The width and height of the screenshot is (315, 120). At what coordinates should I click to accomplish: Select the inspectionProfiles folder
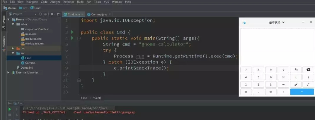click(x=34, y=29)
